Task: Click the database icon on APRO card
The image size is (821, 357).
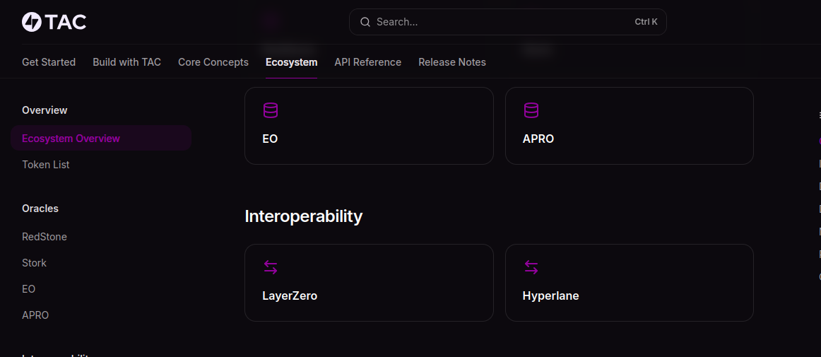Action: [531, 111]
